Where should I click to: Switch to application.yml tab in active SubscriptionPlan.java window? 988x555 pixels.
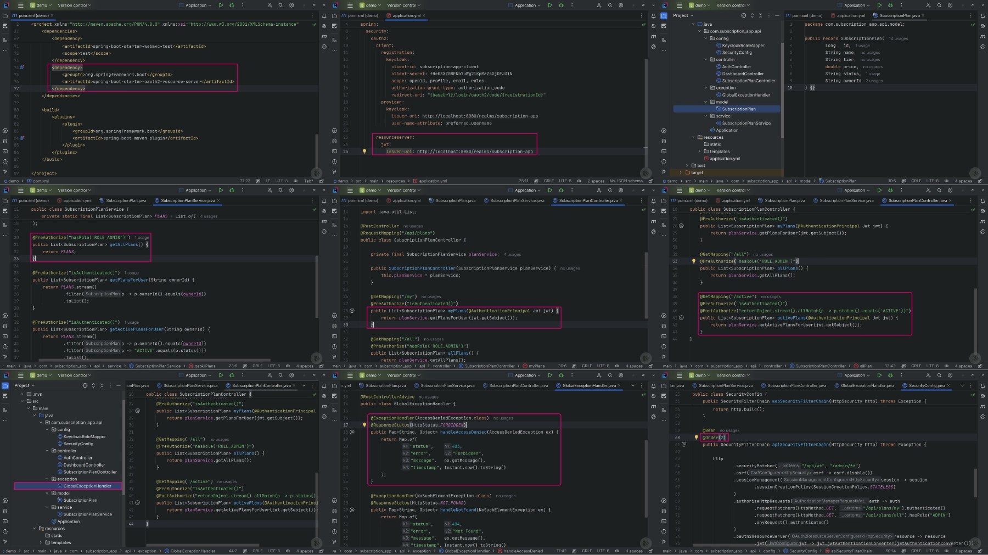pos(848,15)
